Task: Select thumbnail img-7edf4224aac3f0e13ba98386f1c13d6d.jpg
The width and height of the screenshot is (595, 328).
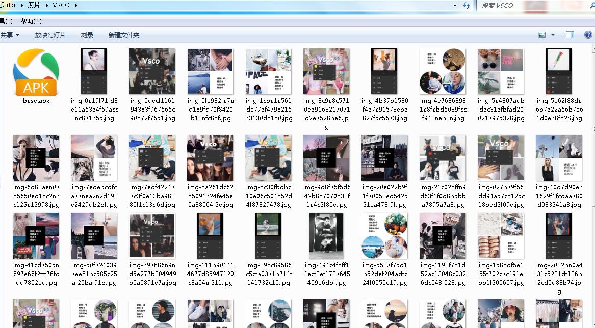Action: tap(152, 158)
